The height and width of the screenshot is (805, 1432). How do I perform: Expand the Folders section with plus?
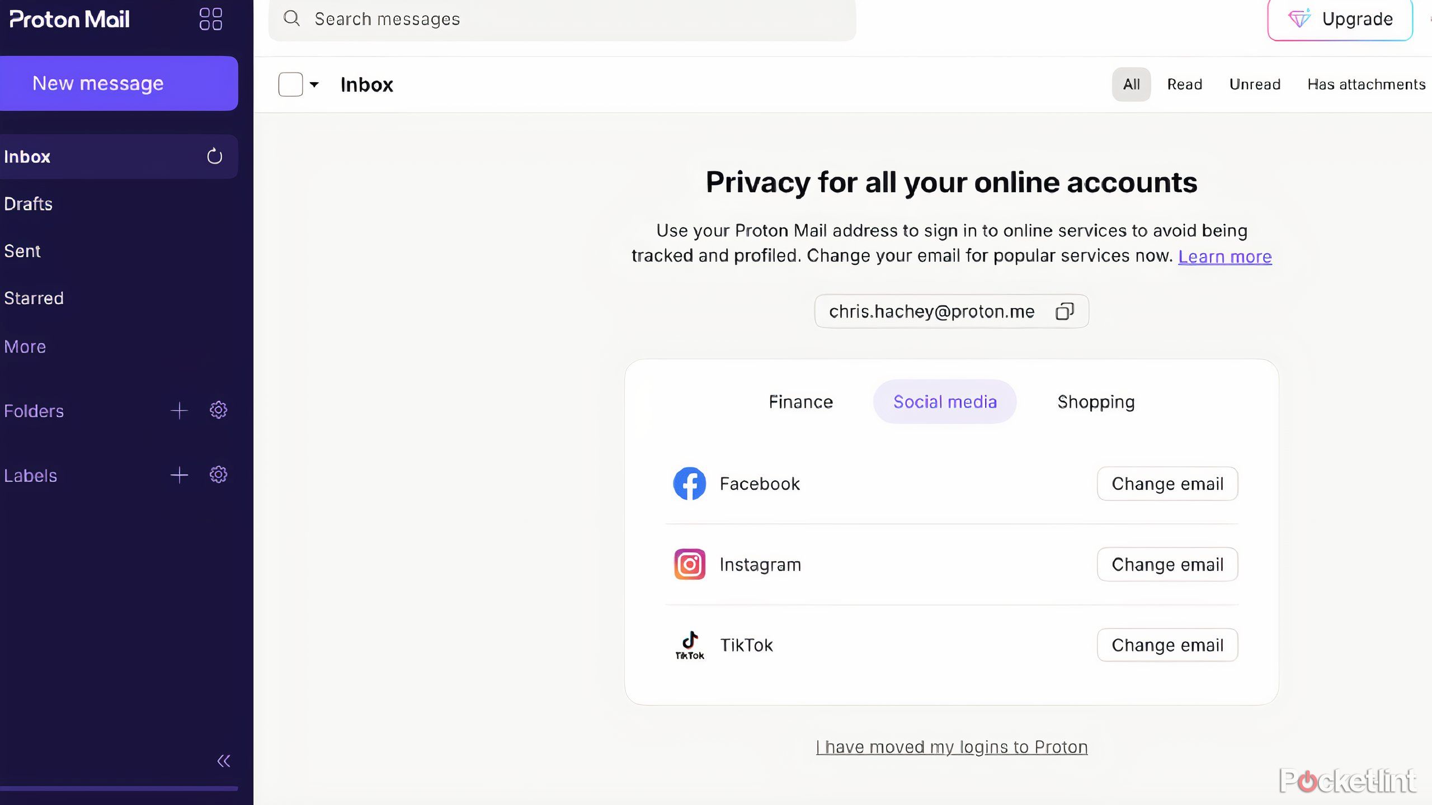(179, 410)
